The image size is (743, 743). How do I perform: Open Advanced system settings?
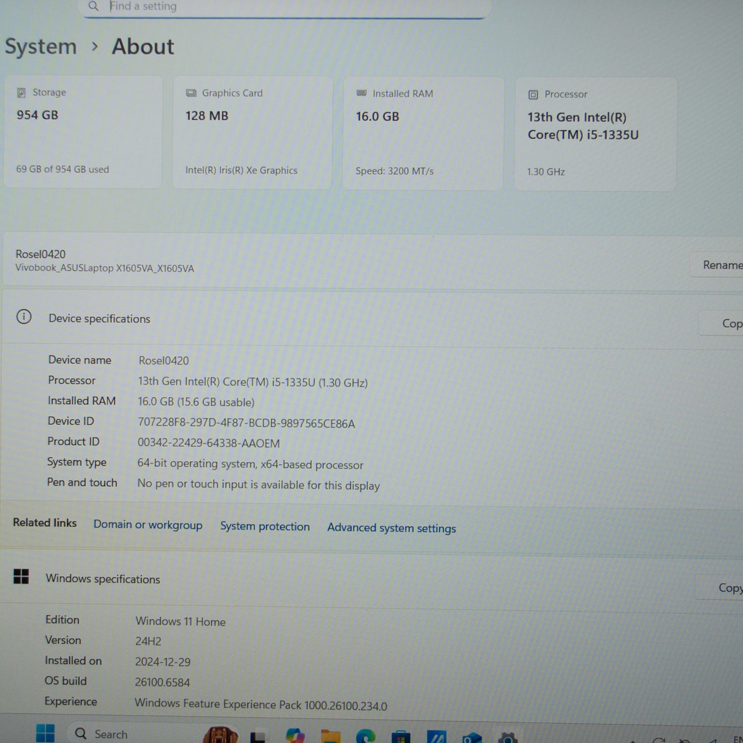[x=391, y=528]
